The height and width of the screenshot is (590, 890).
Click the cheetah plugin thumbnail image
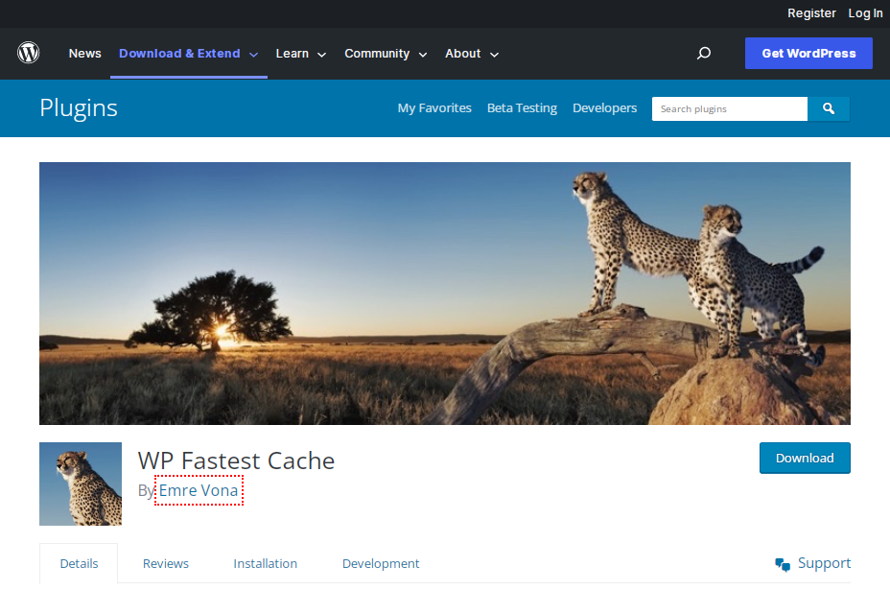click(x=80, y=484)
